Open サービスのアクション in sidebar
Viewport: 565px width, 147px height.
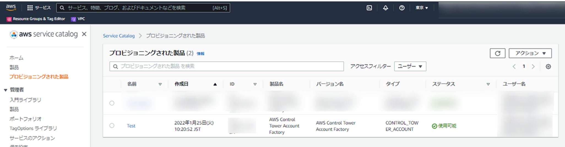tap(32, 138)
